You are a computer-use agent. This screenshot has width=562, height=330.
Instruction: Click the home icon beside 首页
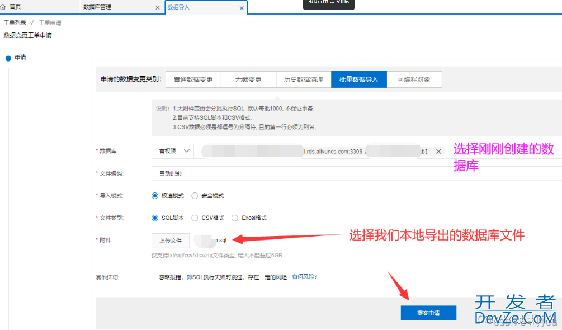click(x=3, y=7)
